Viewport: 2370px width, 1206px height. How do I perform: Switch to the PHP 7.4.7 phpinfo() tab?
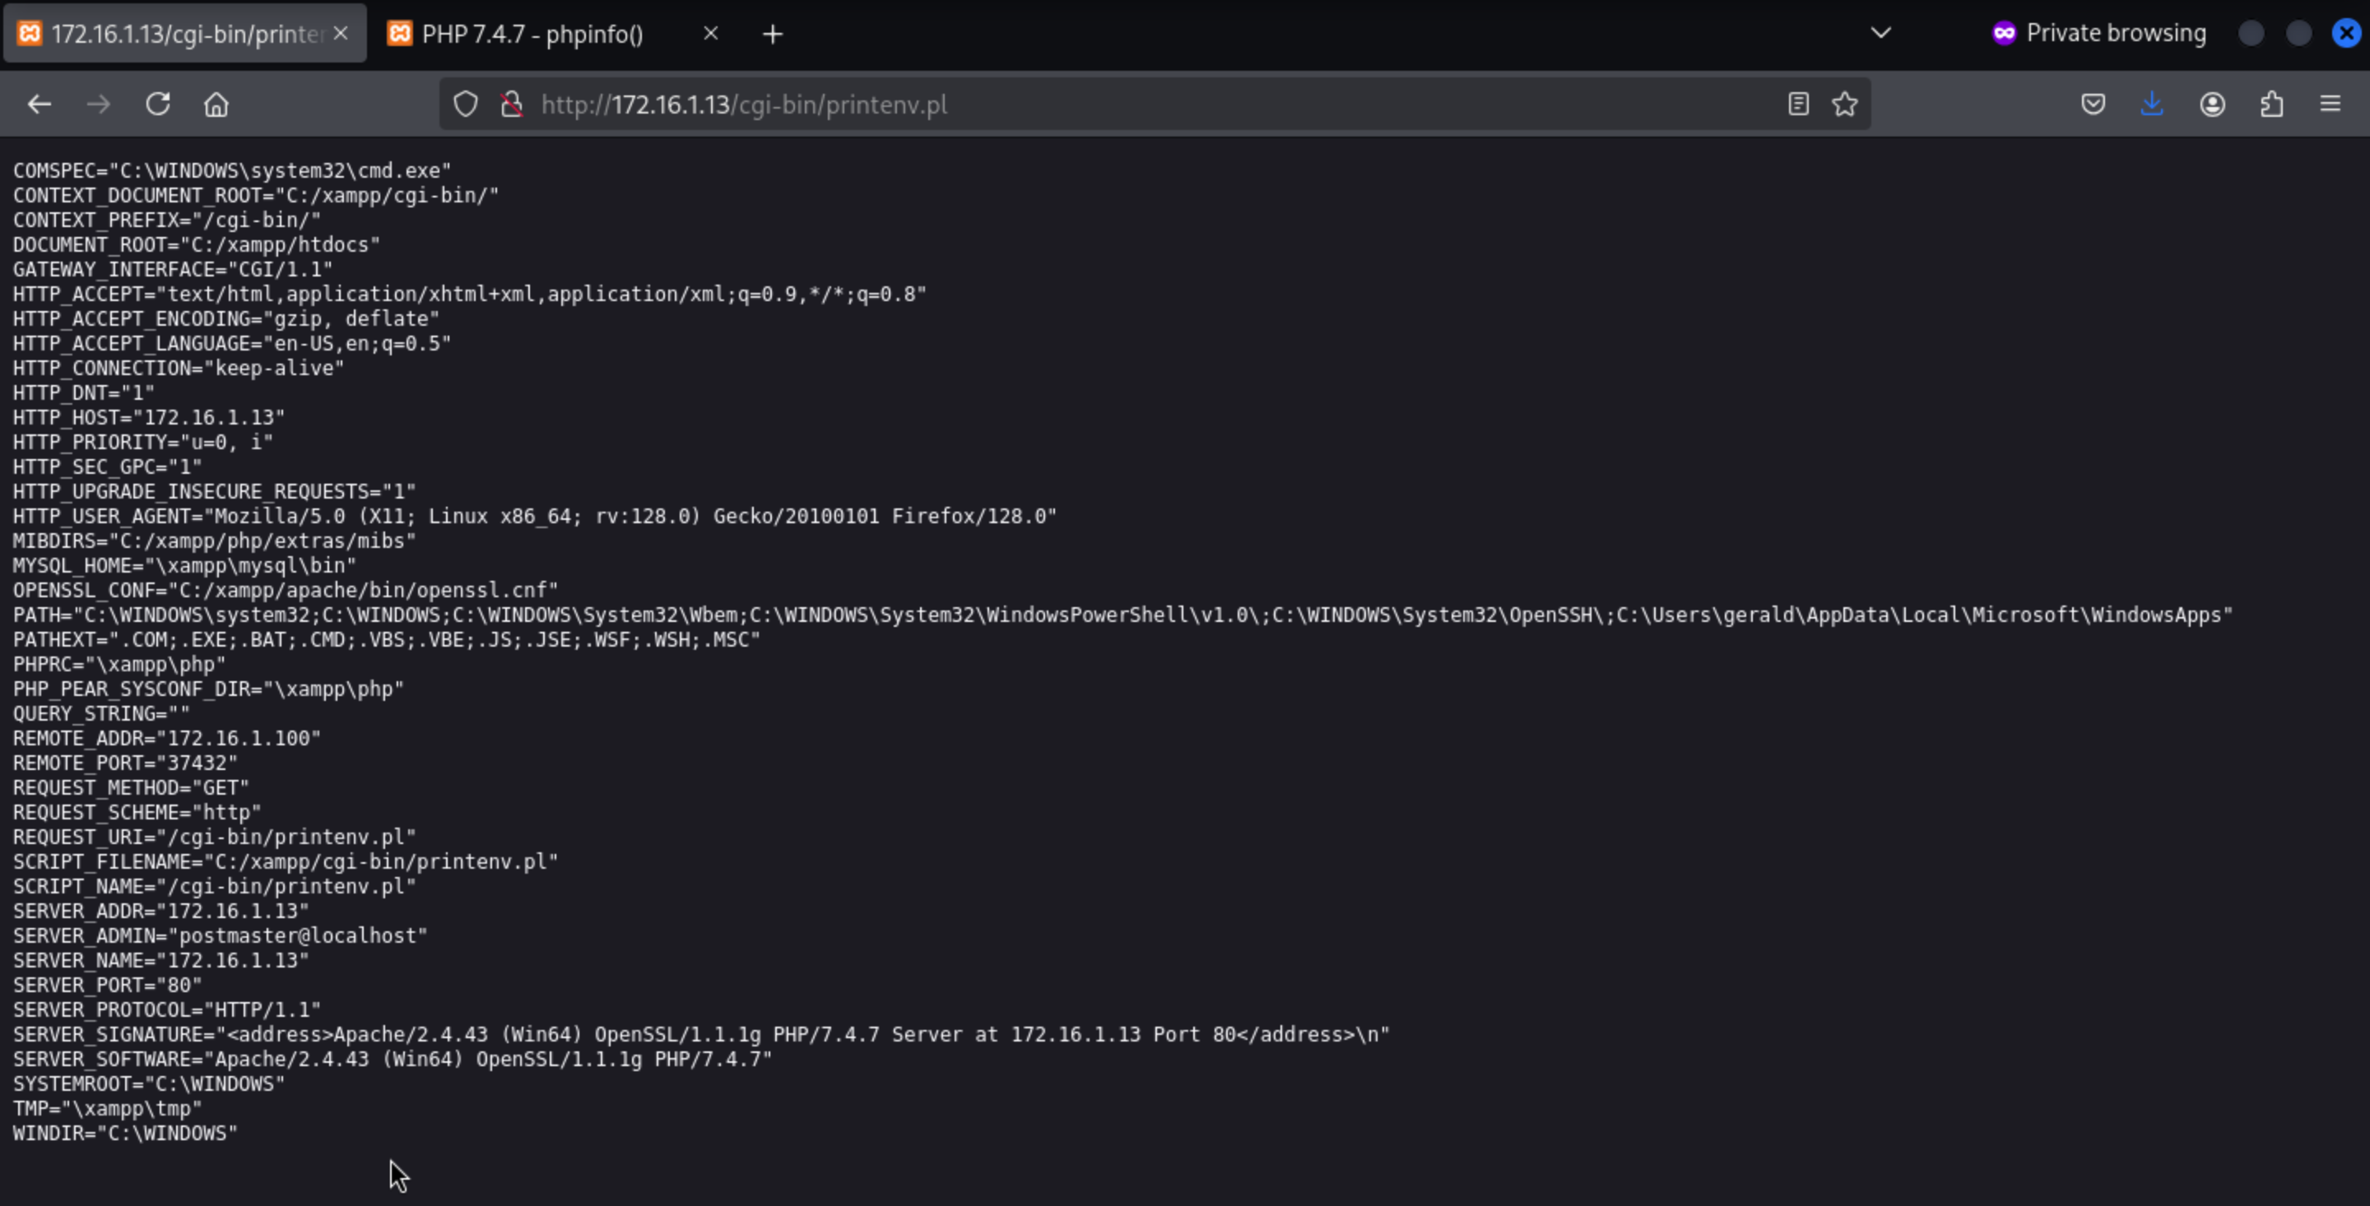pyautogui.click(x=533, y=34)
